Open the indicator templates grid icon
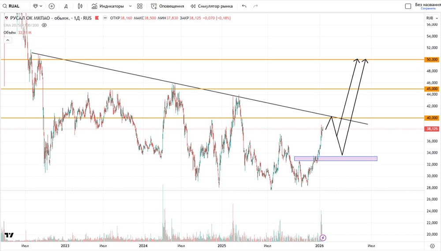The width and height of the screenshot is (441, 251). (x=140, y=6)
